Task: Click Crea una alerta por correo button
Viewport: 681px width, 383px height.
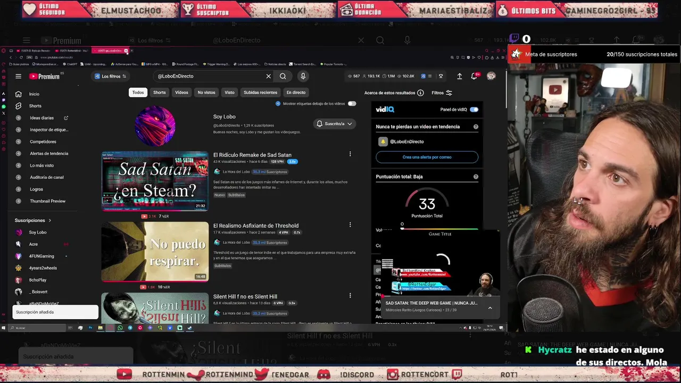Action: point(427,157)
